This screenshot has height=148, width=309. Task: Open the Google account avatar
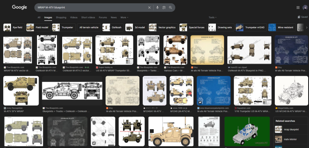(x=305, y=7)
